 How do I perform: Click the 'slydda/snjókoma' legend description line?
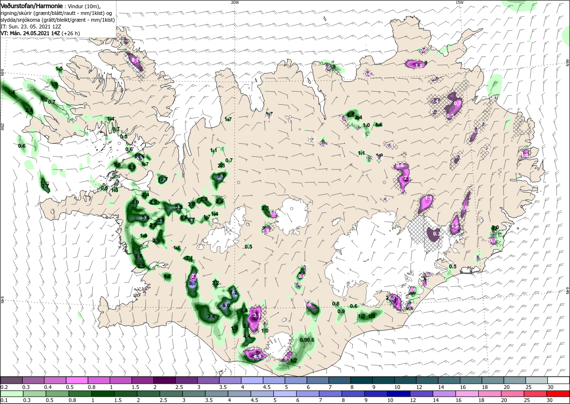pos(58,20)
